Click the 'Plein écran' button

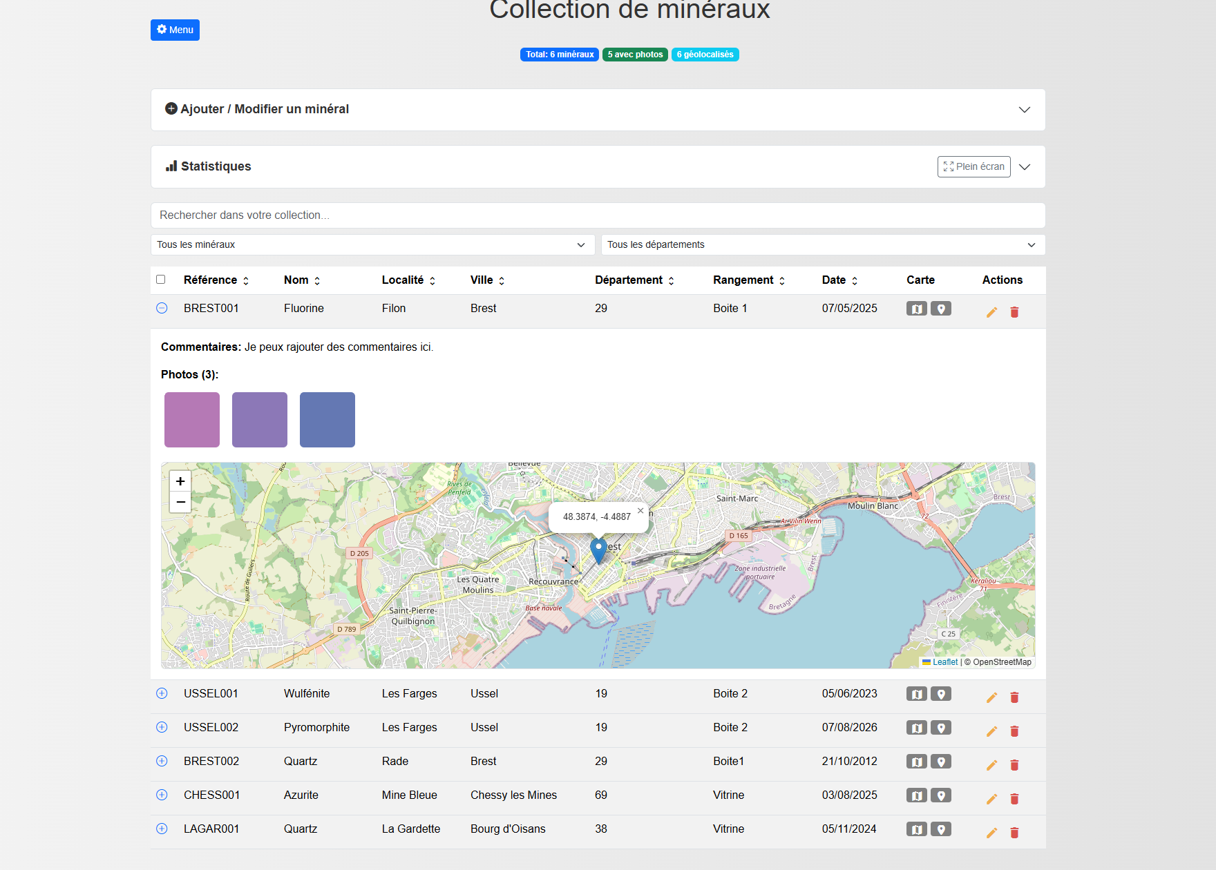click(973, 166)
